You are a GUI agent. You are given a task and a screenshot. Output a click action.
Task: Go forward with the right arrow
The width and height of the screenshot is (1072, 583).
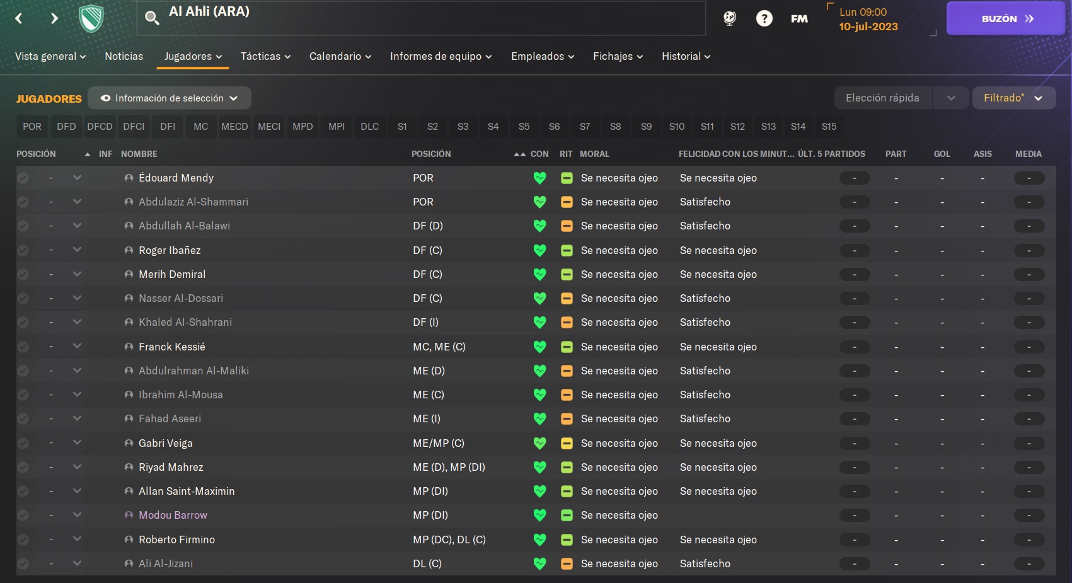tap(54, 18)
